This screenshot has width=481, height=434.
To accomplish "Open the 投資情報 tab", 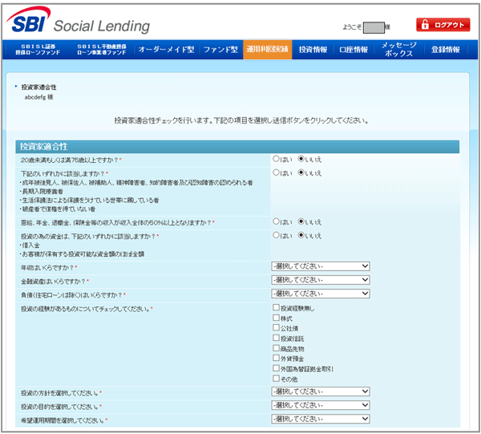I will pyautogui.click(x=313, y=50).
